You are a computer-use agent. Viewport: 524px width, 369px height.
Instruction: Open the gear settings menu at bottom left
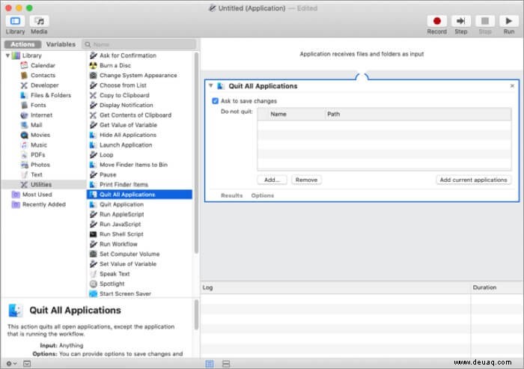11,363
